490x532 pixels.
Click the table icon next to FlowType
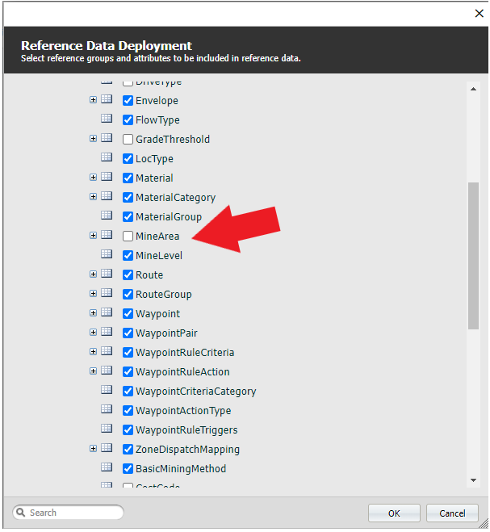click(107, 119)
